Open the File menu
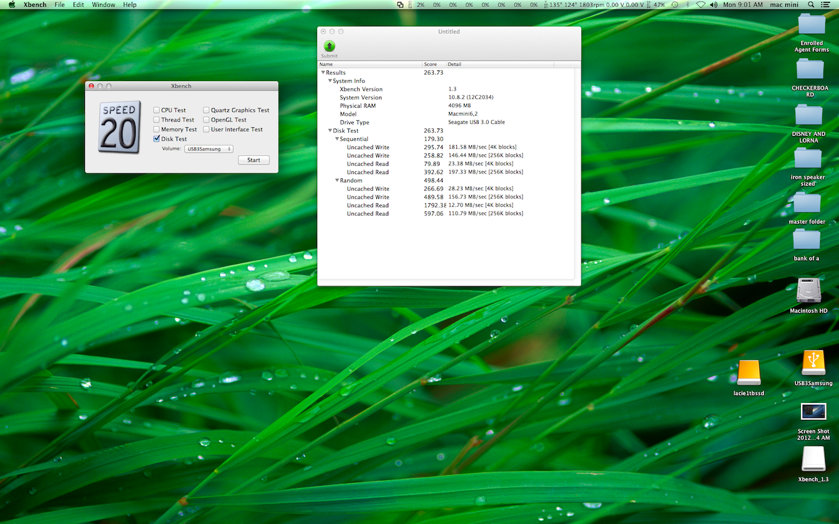 pyautogui.click(x=59, y=4)
